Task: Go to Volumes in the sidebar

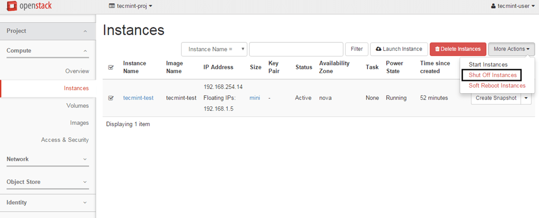Action: point(78,106)
